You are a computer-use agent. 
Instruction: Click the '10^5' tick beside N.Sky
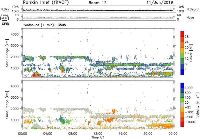(15, 7)
